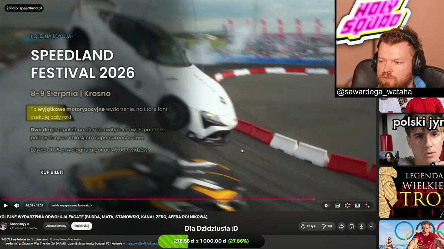This screenshot has height=249, width=444.
Task: Open the 'LEGENDA WIELKIEJ TRO' recommended video
Action: click(x=411, y=193)
